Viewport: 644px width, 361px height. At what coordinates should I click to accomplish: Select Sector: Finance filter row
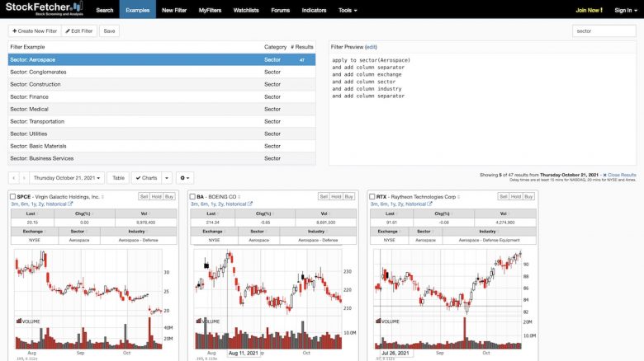162,96
